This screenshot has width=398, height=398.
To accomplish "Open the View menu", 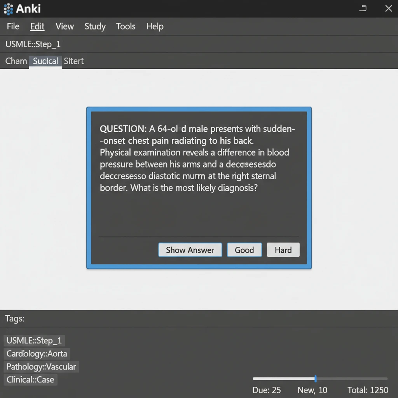I will click(x=65, y=26).
